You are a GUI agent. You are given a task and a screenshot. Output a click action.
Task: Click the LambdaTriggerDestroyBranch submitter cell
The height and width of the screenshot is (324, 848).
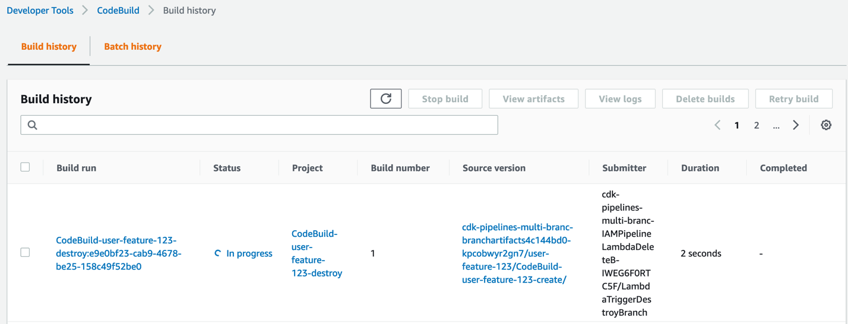click(x=628, y=253)
